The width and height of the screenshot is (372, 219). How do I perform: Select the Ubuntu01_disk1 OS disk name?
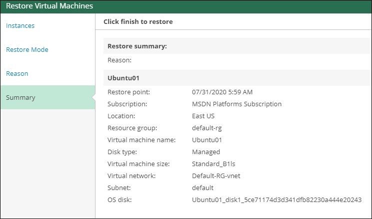(x=276, y=200)
